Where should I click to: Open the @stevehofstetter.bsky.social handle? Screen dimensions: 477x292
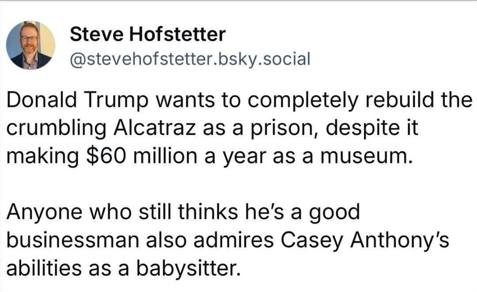(x=190, y=58)
